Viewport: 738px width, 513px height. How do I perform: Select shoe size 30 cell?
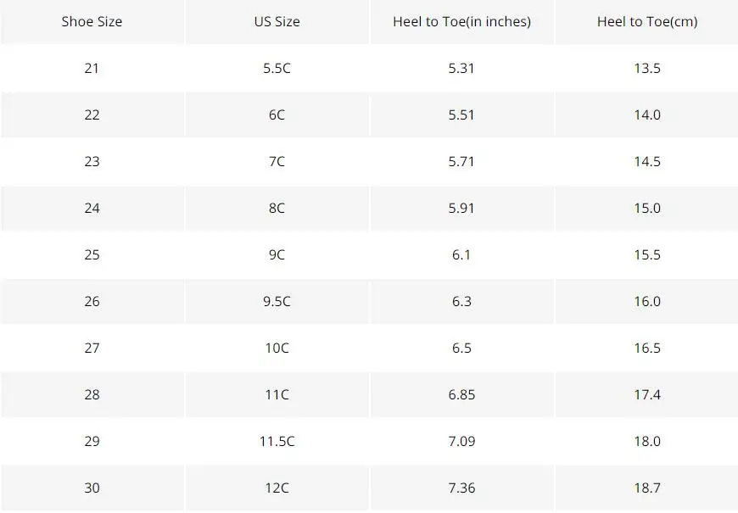tap(92, 488)
